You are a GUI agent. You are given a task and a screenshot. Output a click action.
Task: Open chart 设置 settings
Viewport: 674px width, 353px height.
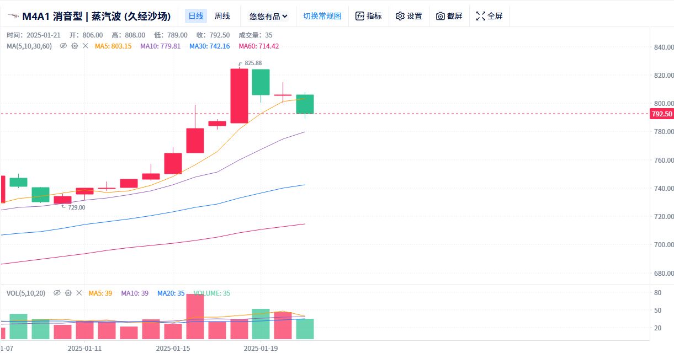pos(409,16)
